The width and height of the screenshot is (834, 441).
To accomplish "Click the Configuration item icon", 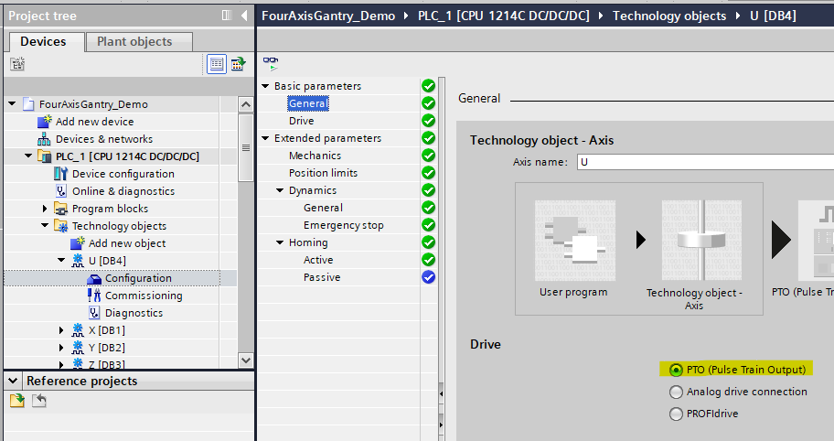I will pos(94,278).
